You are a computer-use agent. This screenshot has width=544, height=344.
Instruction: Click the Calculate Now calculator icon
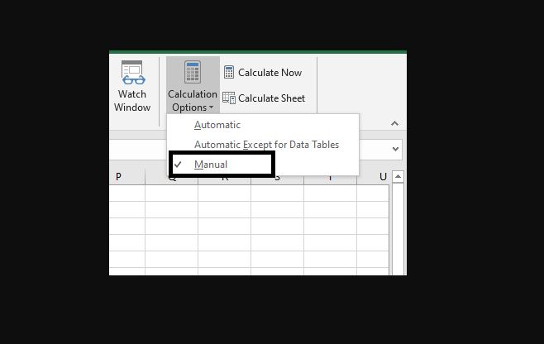pyautogui.click(x=229, y=72)
